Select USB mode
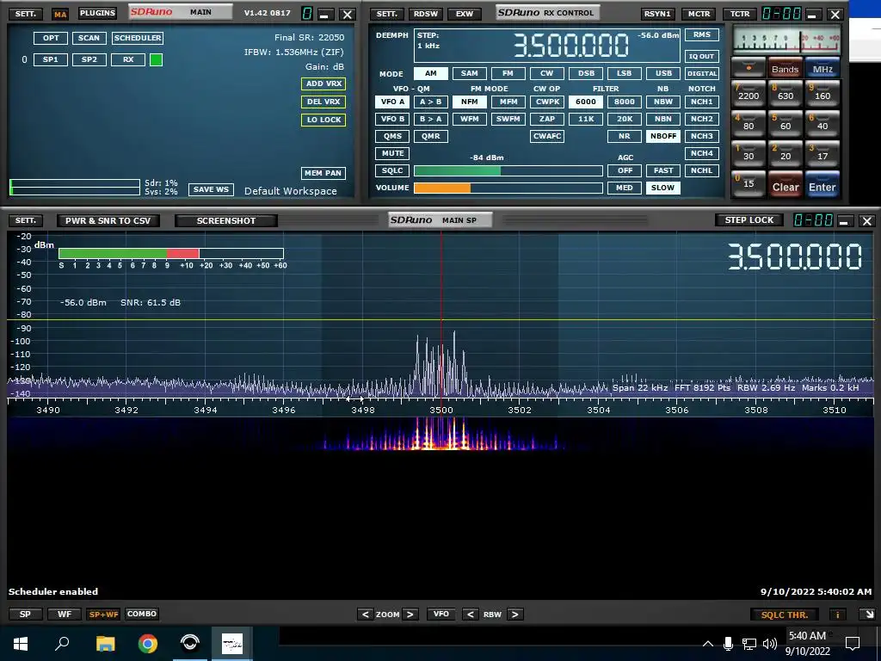The width and height of the screenshot is (881, 661). pos(663,73)
